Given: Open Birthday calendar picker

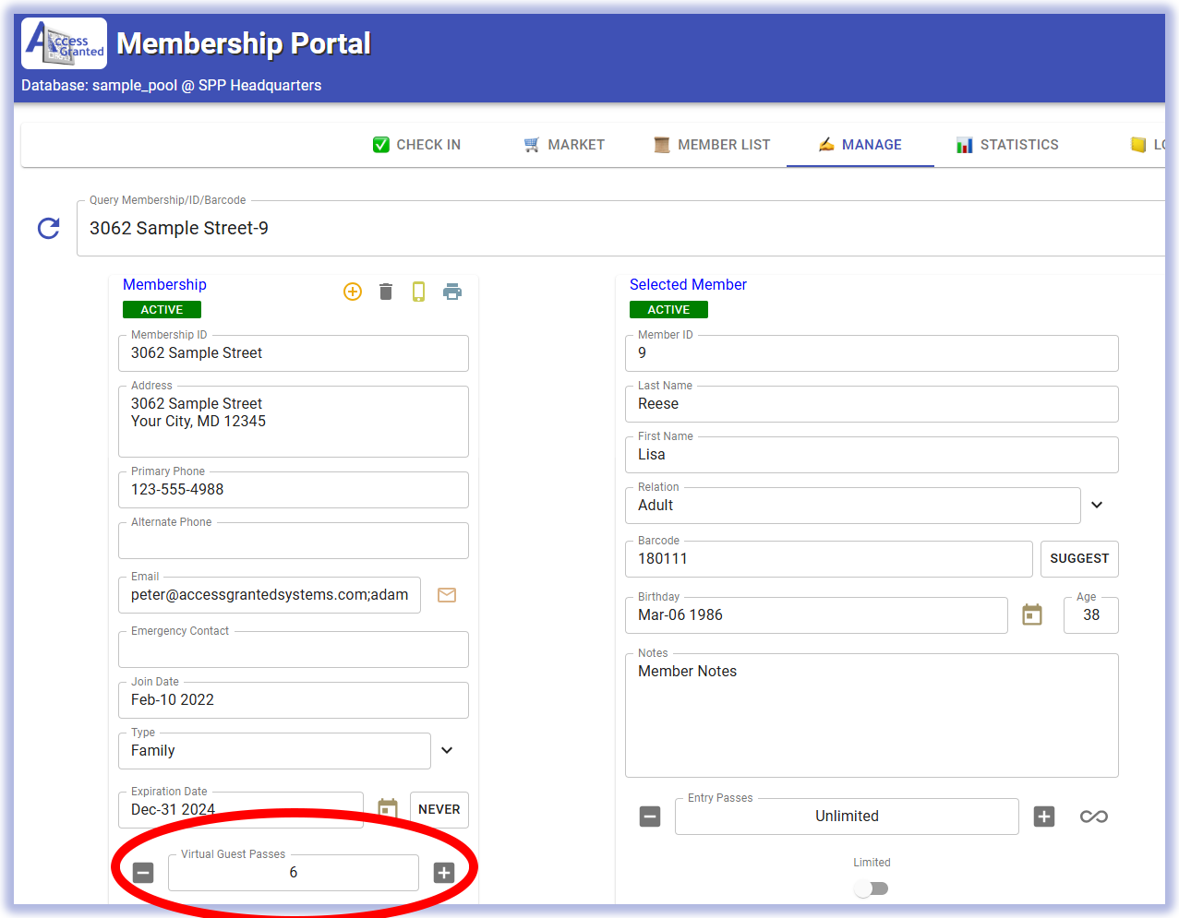Looking at the screenshot, I should tap(1032, 614).
